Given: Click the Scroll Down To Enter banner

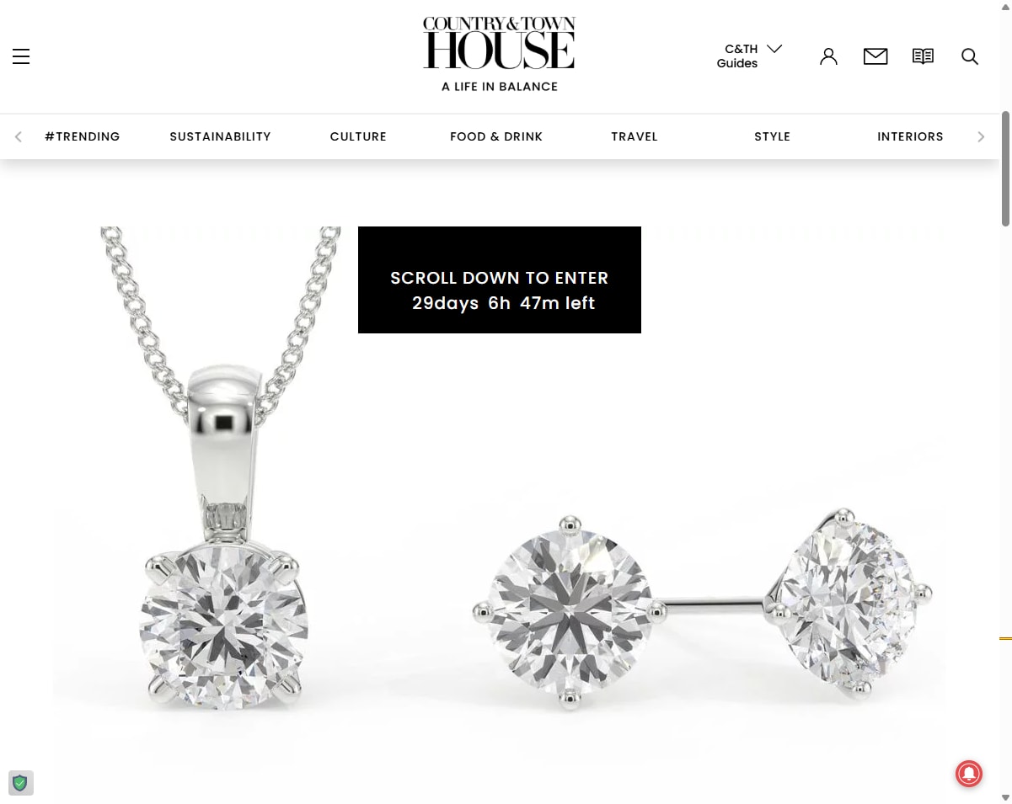Looking at the screenshot, I should [500, 280].
